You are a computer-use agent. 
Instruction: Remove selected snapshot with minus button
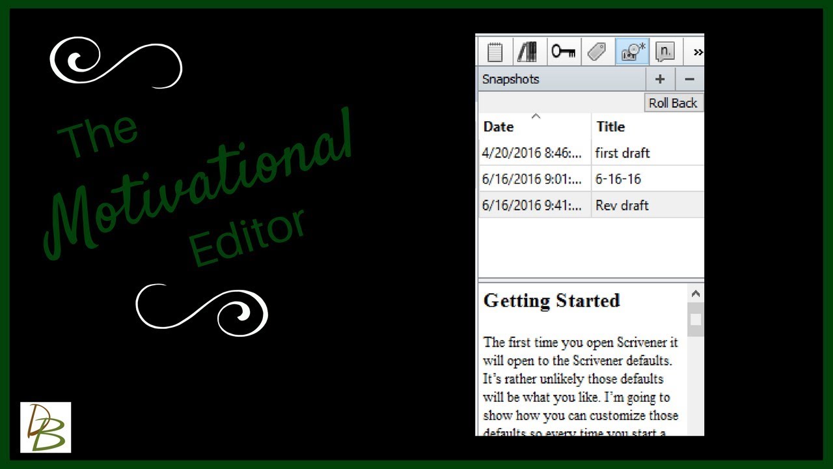point(690,79)
